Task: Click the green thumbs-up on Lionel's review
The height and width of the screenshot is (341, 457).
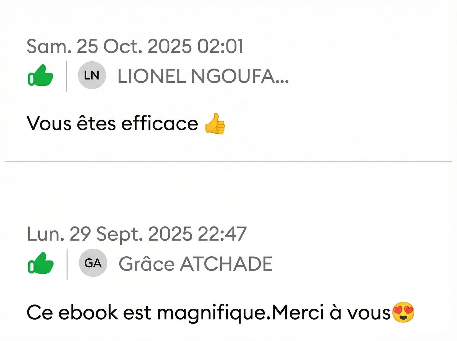Action: tap(40, 75)
